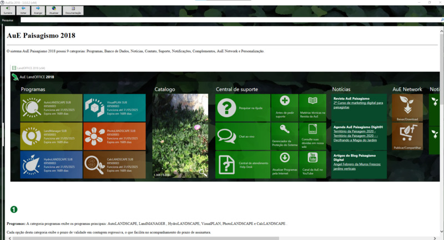The width and height of the screenshot is (444, 240).
Task: Open Gerenciador da Proteção do Sistema
Action: click(x=284, y=136)
